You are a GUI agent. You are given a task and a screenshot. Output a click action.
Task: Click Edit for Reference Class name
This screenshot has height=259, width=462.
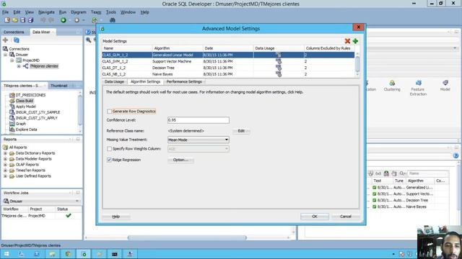coord(241,131)
